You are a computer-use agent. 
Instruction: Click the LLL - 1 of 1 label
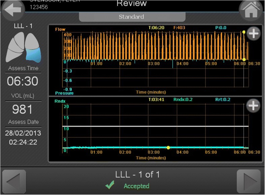point(137,174)
